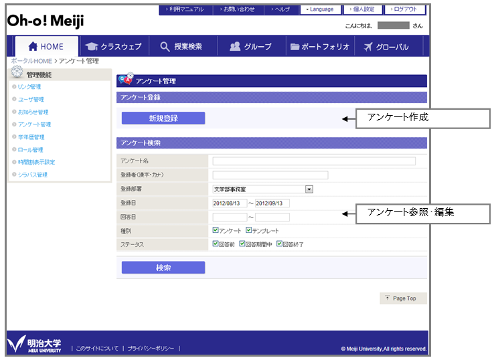Click the アンケート名 input field
The image size is (496, 362).
[x=314, y=161]
